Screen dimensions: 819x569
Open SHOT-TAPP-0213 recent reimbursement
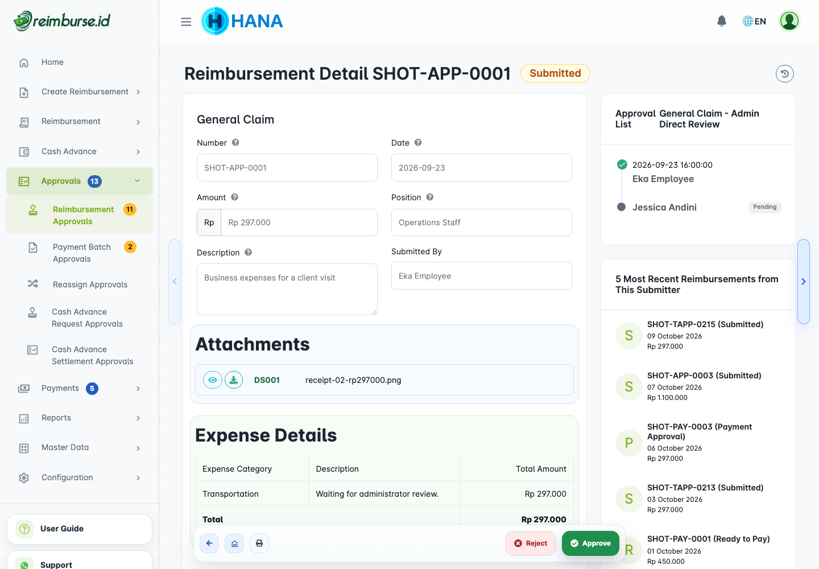(x=705, y=488)
